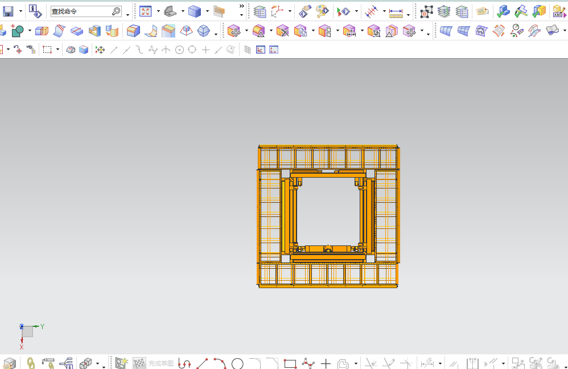The width and height of the screenshot is (568, 369).
Task: Click the red point set analysis icon
Action: [x=371, y=11]
